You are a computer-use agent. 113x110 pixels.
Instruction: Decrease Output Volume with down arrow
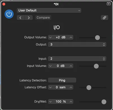[x=51, y=37]
